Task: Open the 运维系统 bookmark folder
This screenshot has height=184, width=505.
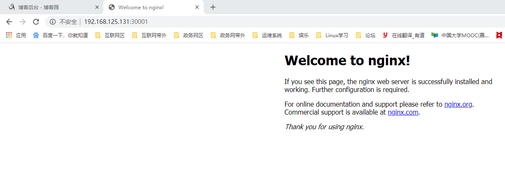Action: 267,36
